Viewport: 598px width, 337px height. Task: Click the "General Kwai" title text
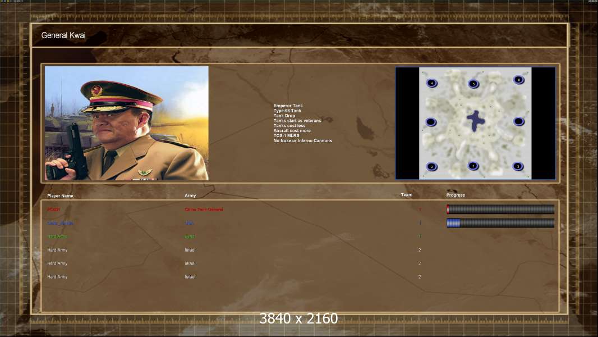(x=63, y=35)
